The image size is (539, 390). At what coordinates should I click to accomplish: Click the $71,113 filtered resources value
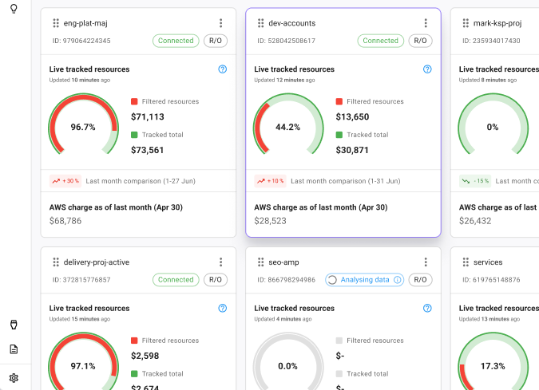[148, 116]
